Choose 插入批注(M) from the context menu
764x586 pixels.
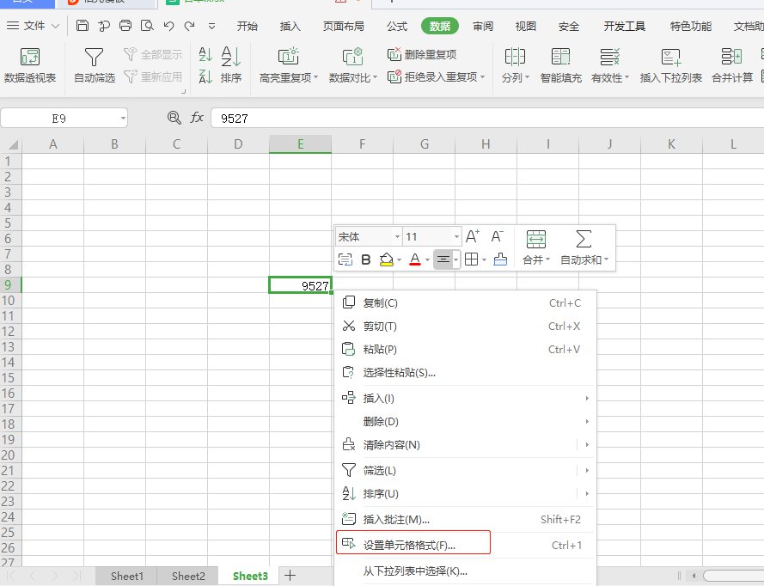[x=465, y=519]
